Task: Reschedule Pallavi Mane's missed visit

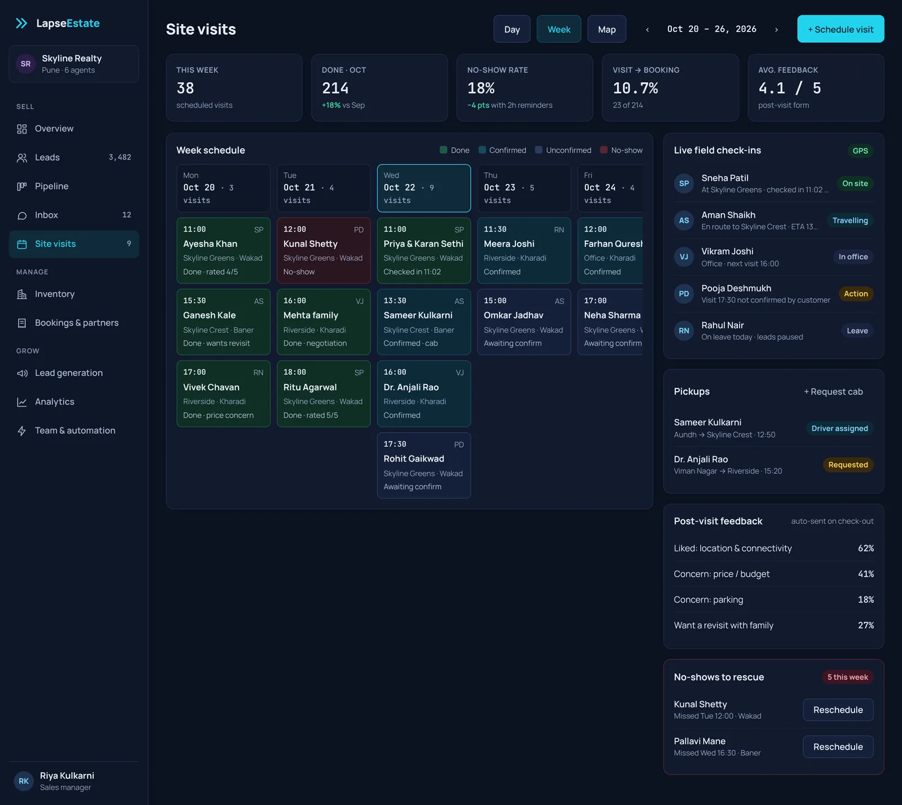Action: pyautogui.click(x=838, y=747)
